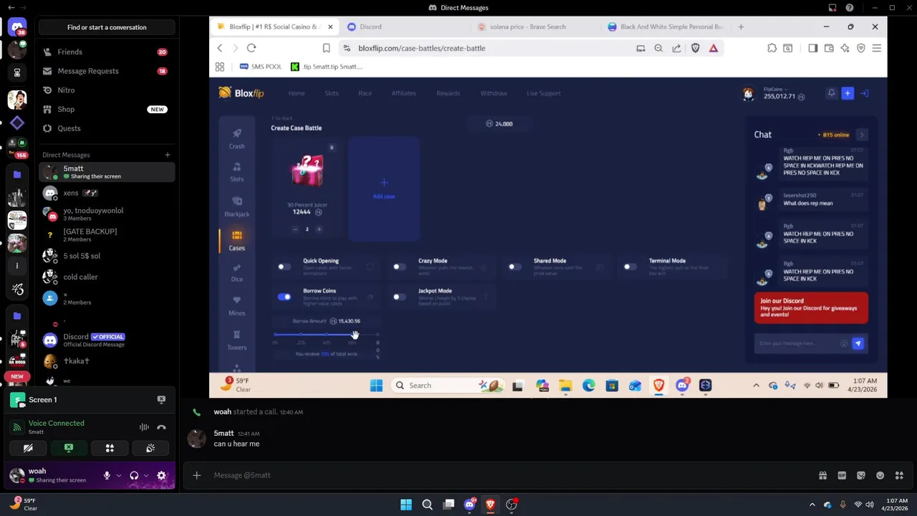Viewport: 917px width, 516px height.
Task: Open the sticker picker
Action: 861,475
